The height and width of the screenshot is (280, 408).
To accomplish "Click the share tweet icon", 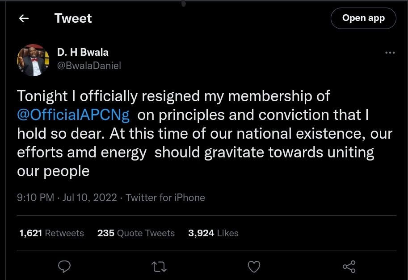I will 349,267.
